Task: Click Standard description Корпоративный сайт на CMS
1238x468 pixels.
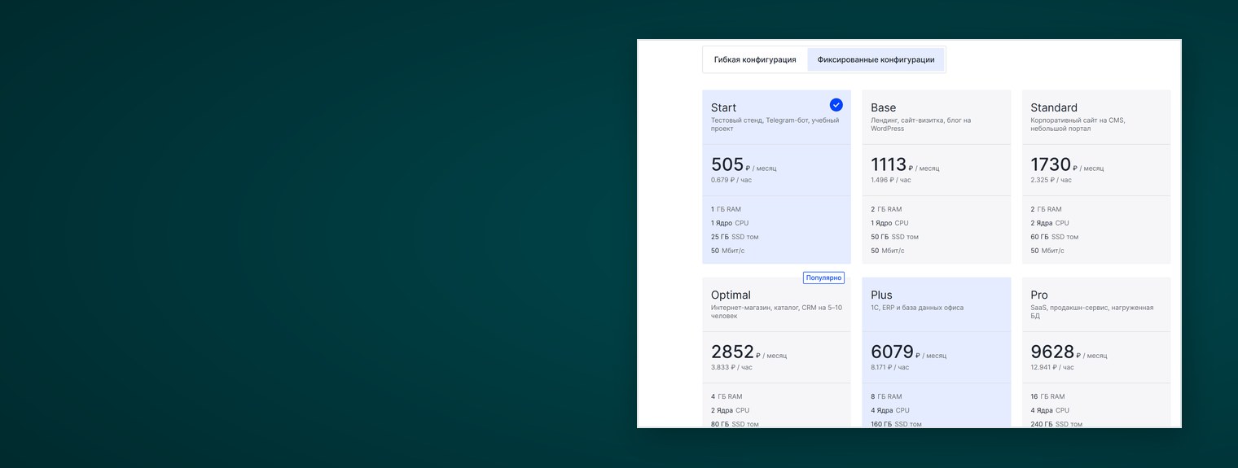Action: 1078,125
